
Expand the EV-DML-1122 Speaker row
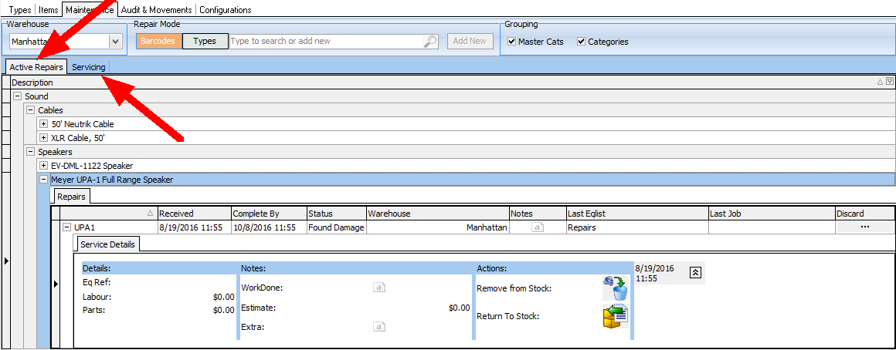44,166
